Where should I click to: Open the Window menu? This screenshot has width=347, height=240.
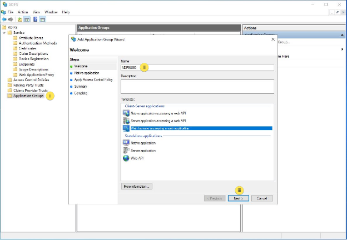tap(51, 12)
